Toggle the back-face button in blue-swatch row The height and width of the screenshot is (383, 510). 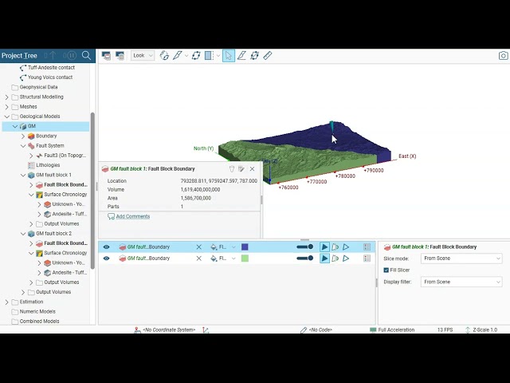335,247
